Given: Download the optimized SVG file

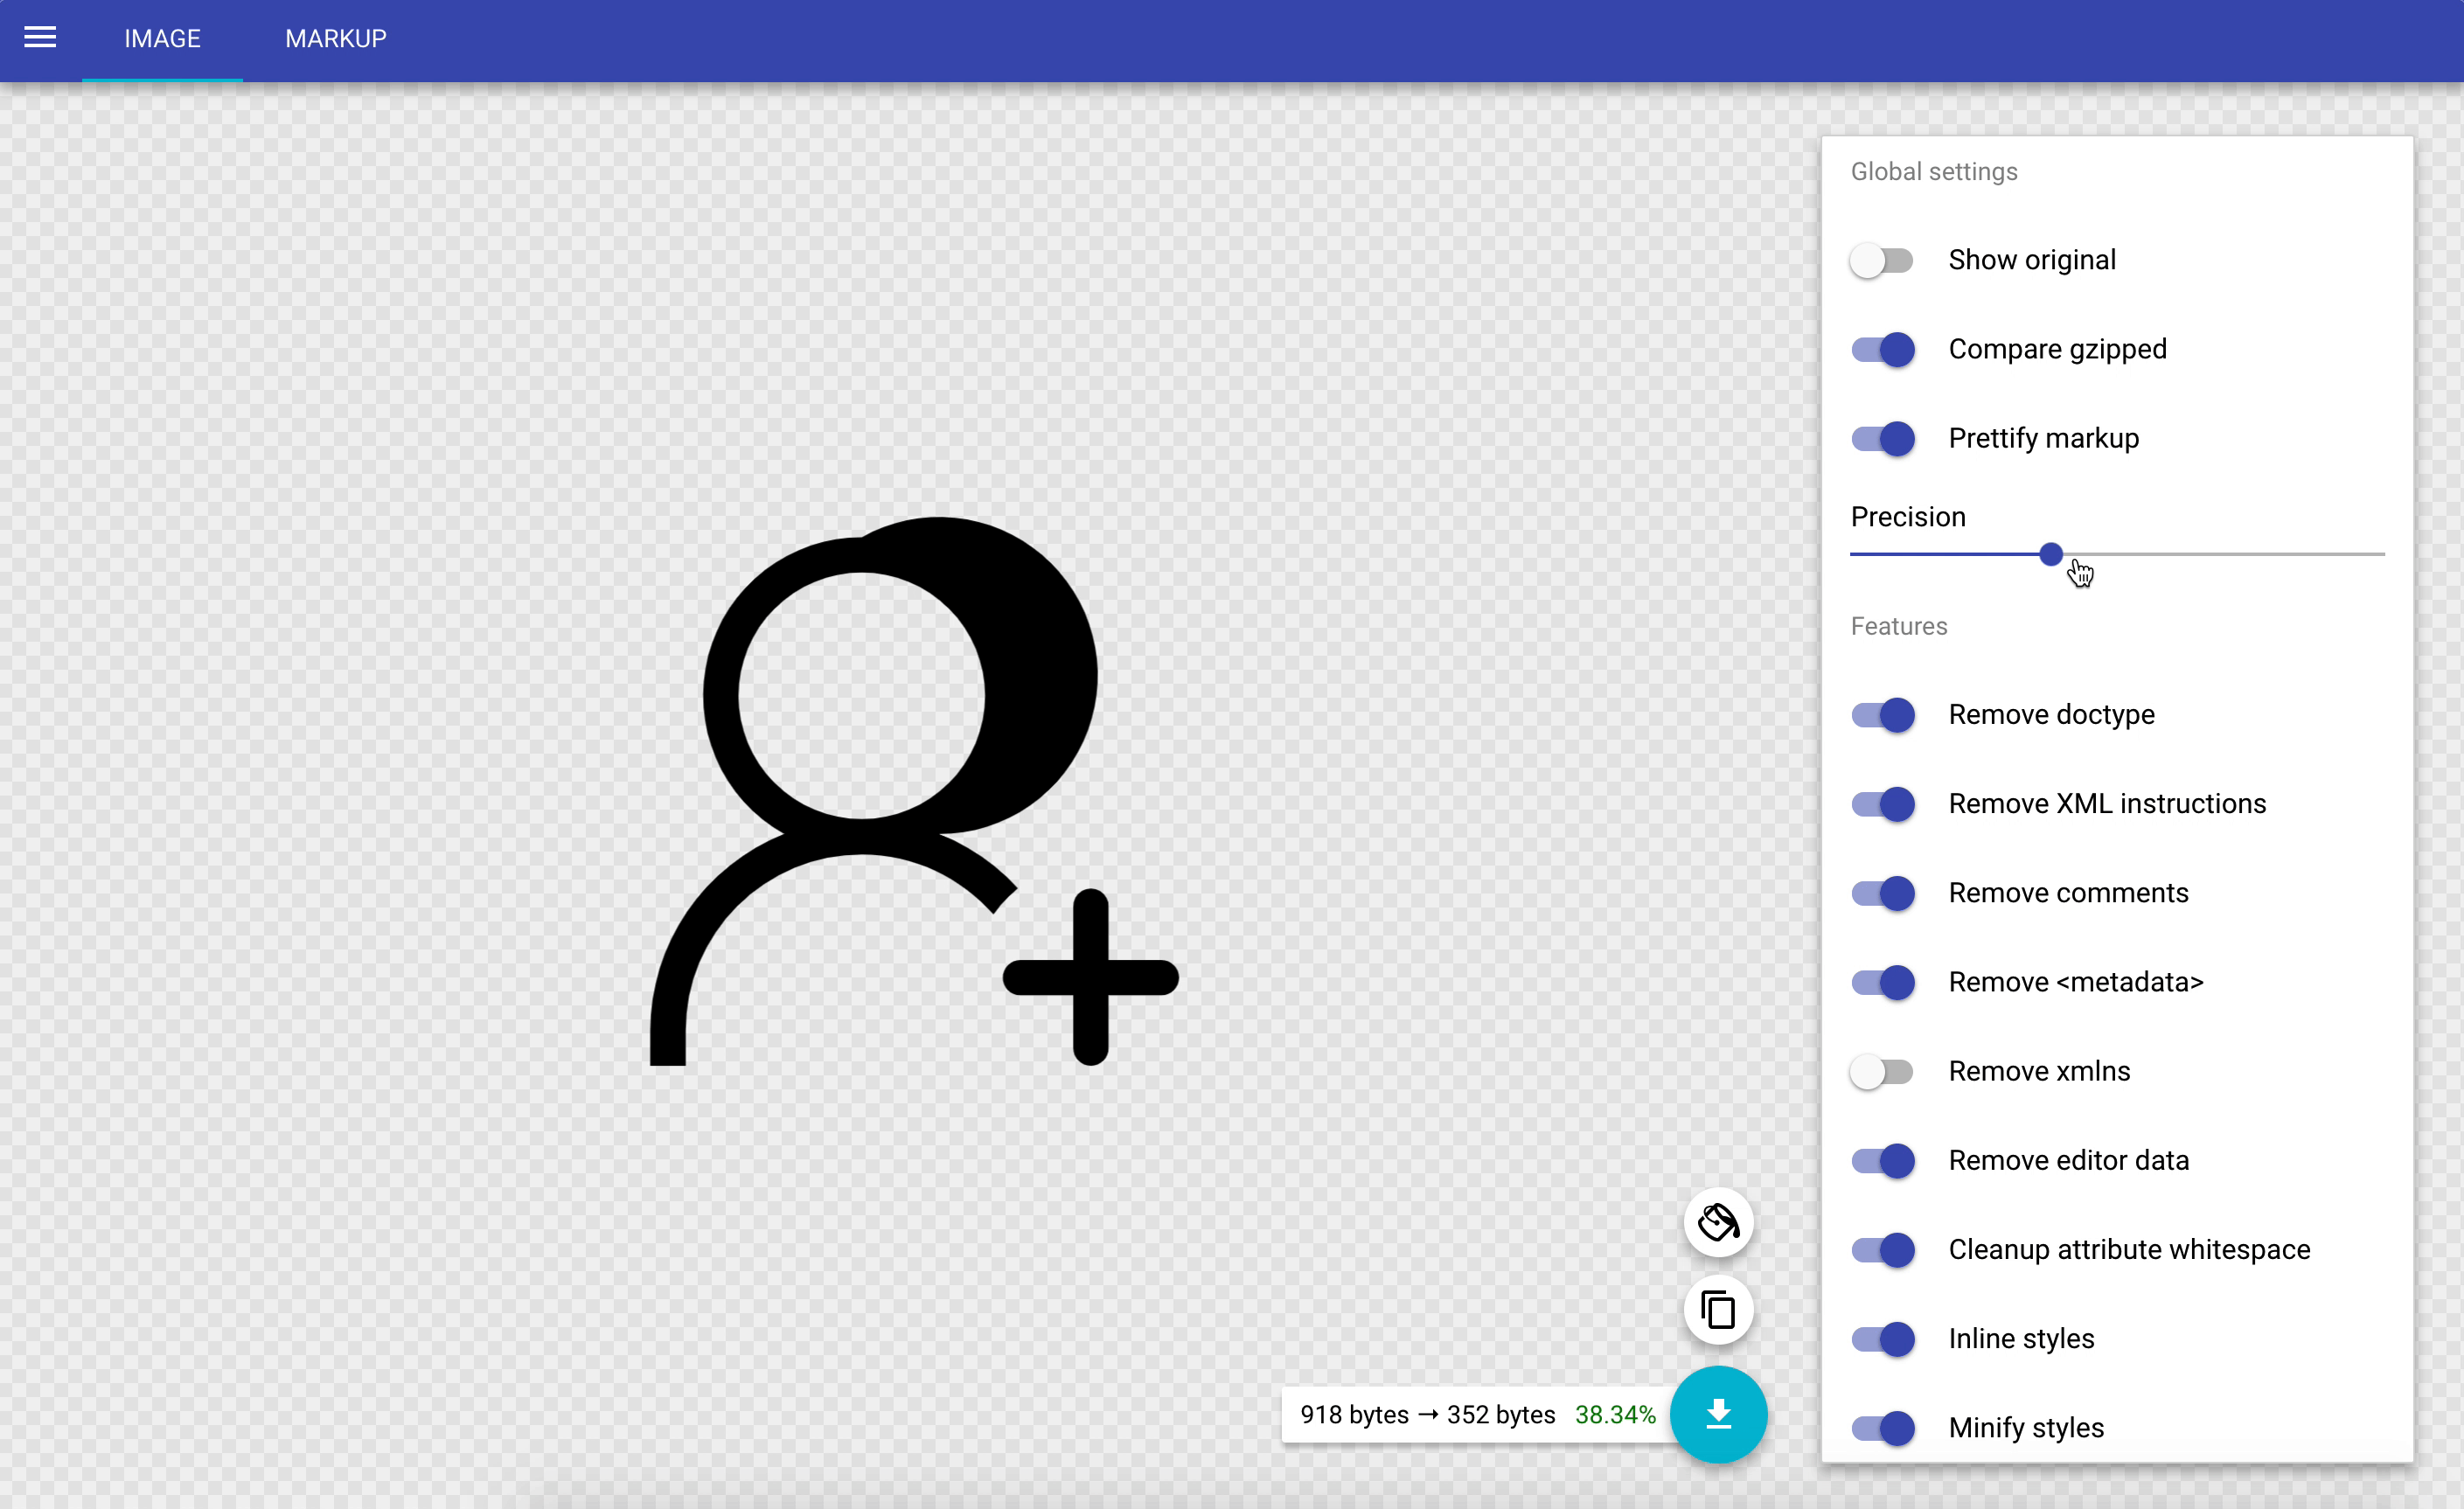Looking at the screenshot, I should (1718, 1414).
